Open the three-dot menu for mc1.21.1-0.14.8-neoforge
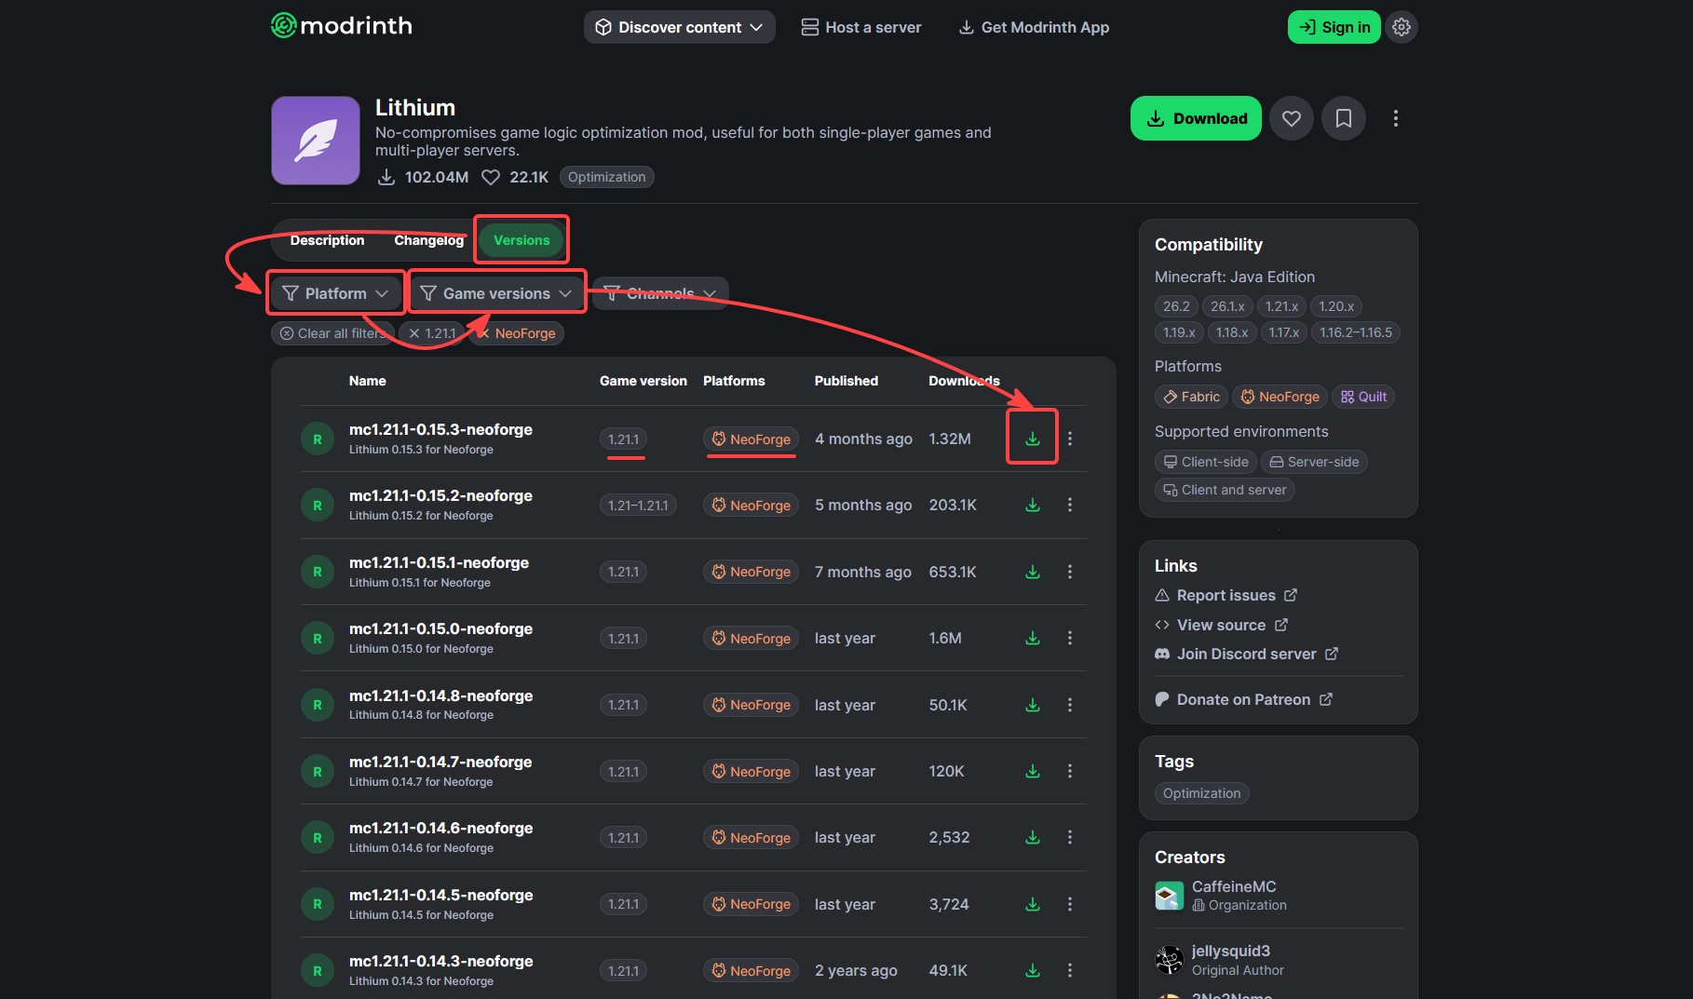1693x999 pixels. tap(1070, 705)
